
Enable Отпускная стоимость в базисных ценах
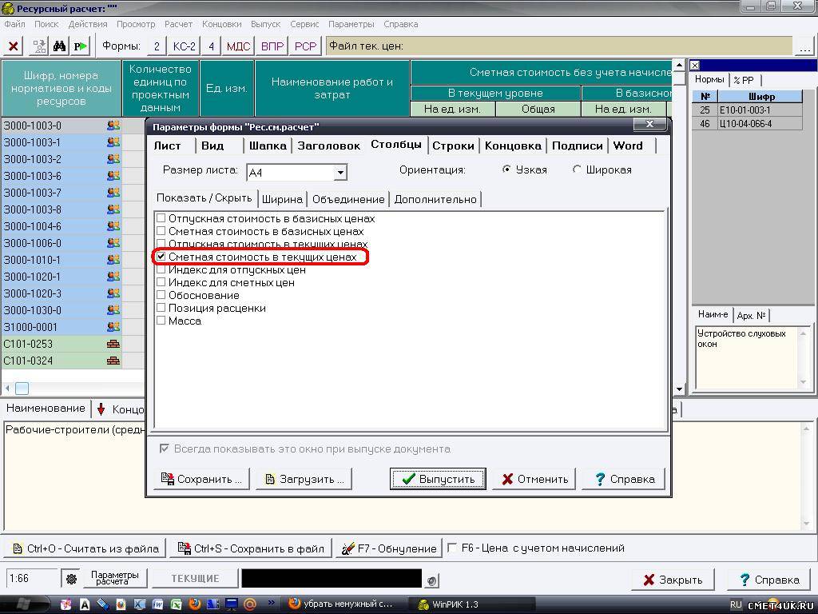pos(161,218)
